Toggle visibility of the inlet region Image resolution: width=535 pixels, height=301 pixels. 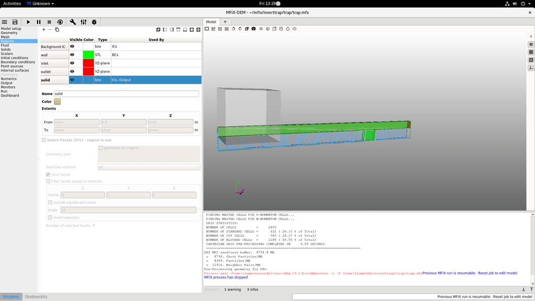point(72,63)
